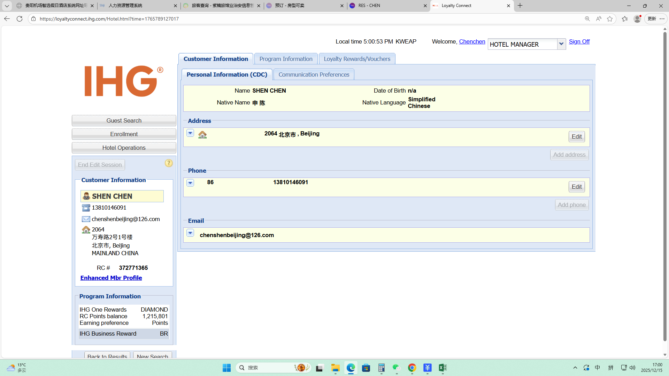Open Excel from the taskbar
Screen dimensions: 669x376
(443, 368)
